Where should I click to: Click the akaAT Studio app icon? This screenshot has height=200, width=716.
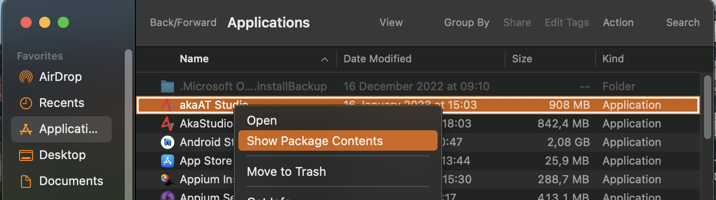click(167, 105)
